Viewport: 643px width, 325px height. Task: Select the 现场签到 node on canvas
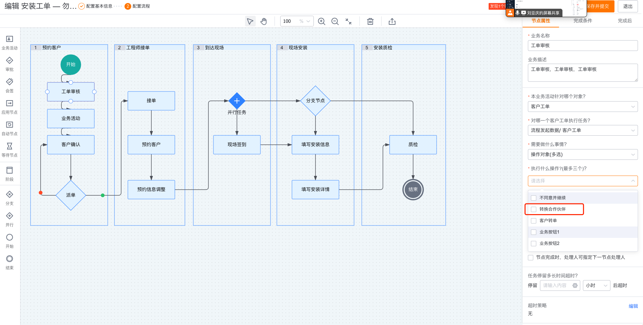(237, 145)
